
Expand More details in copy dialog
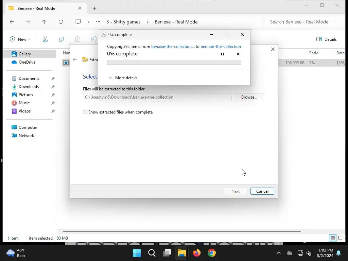tap(123, 78)
